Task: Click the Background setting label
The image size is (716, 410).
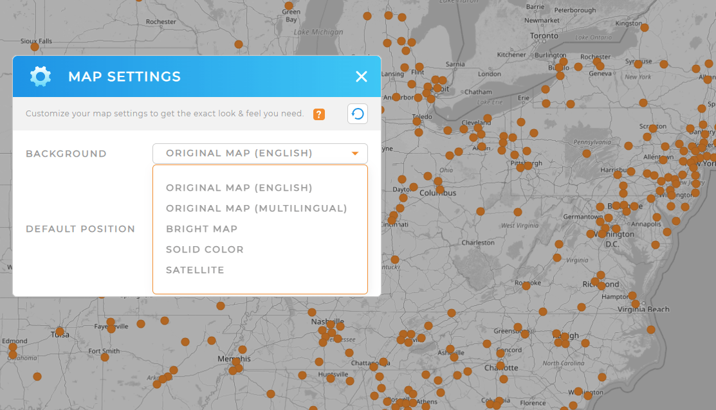Action: coord(66,154)
